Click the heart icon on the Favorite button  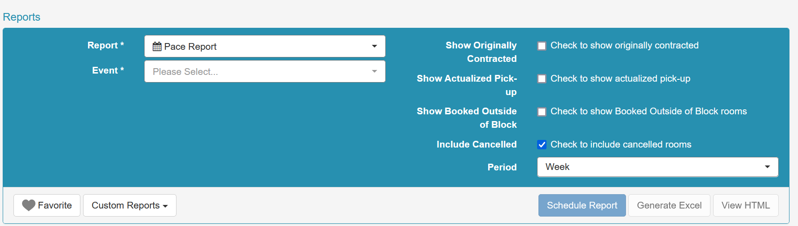[29, 205]
